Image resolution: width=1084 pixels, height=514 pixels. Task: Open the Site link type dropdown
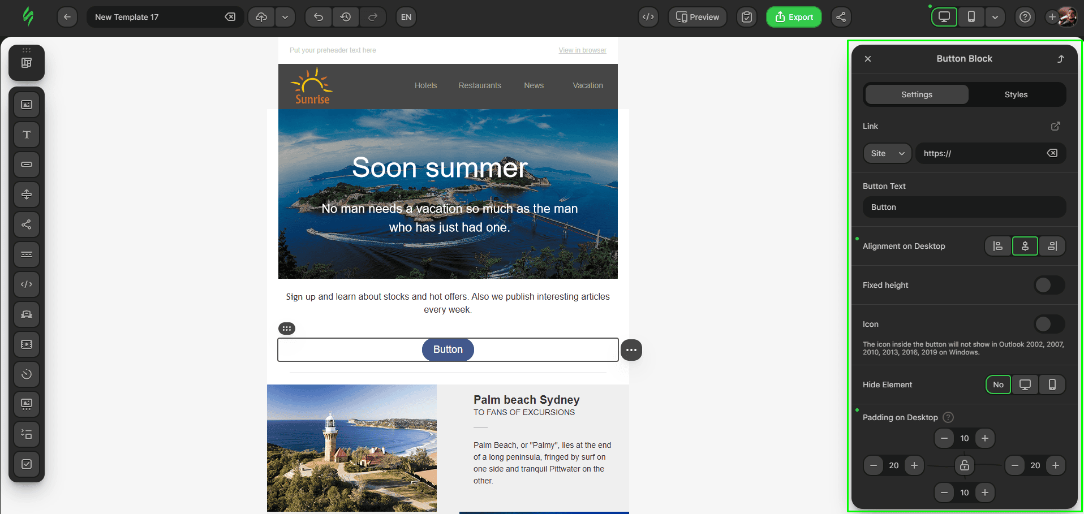tap(887, 153)
